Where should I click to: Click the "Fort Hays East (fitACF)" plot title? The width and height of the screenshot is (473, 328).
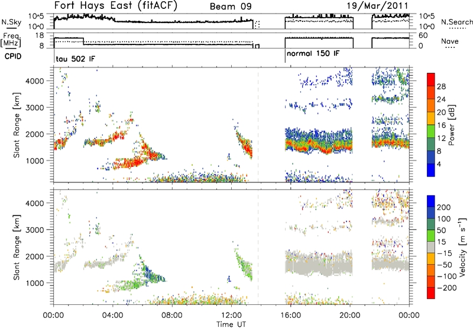pyautogui.click(x=115, y=6)
